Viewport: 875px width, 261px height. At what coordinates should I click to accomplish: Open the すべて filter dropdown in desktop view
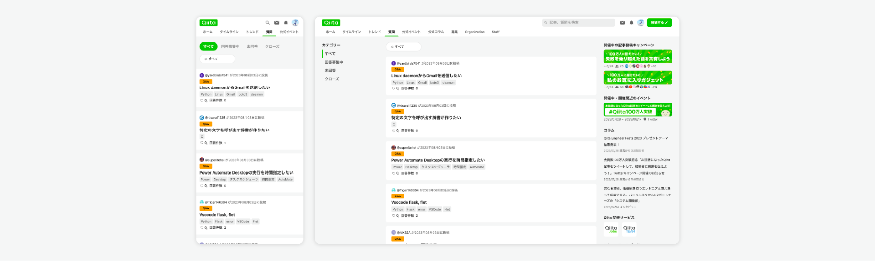coord(404,47)
